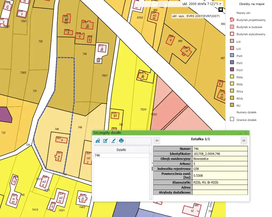Click the black M icon on map
This screenshot has width=272, height=217.
pyautogui.click(x=221, y=10)
